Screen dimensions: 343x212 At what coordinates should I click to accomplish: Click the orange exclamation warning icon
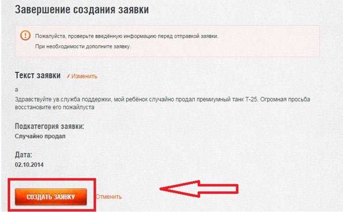tap(25, 35)
